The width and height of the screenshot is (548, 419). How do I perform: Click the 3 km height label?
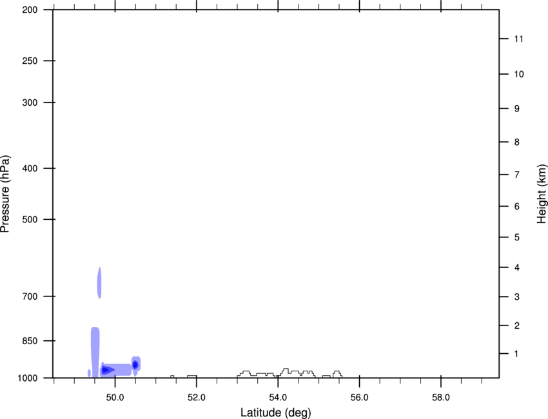pos(517,297)
